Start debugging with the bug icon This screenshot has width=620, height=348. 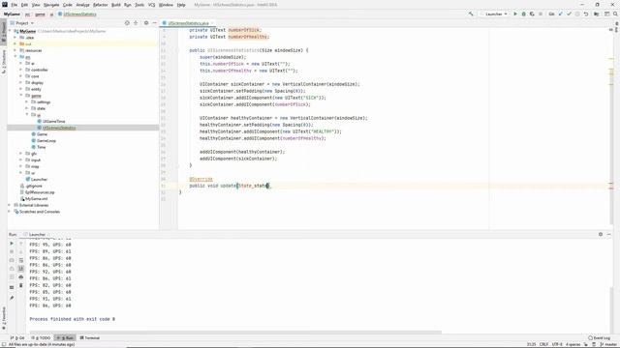tap(523, 14)
